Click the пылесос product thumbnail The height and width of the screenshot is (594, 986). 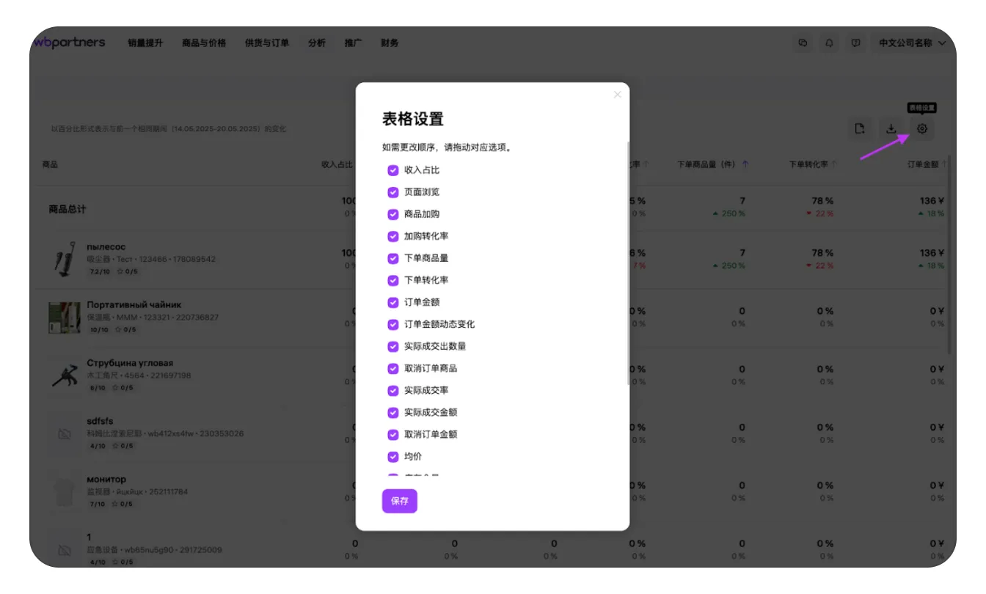(64, 257)
